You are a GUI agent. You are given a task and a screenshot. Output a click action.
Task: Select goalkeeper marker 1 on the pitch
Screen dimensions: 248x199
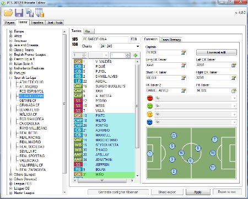point(150,153)
